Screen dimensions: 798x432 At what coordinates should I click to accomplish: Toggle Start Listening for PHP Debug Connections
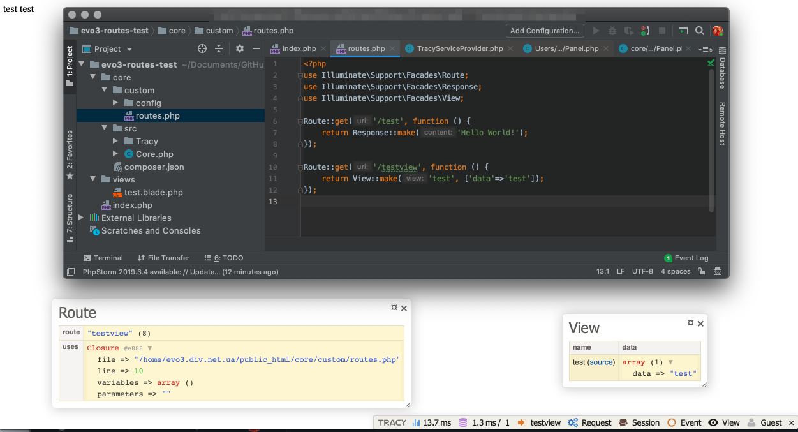[646, 31]
